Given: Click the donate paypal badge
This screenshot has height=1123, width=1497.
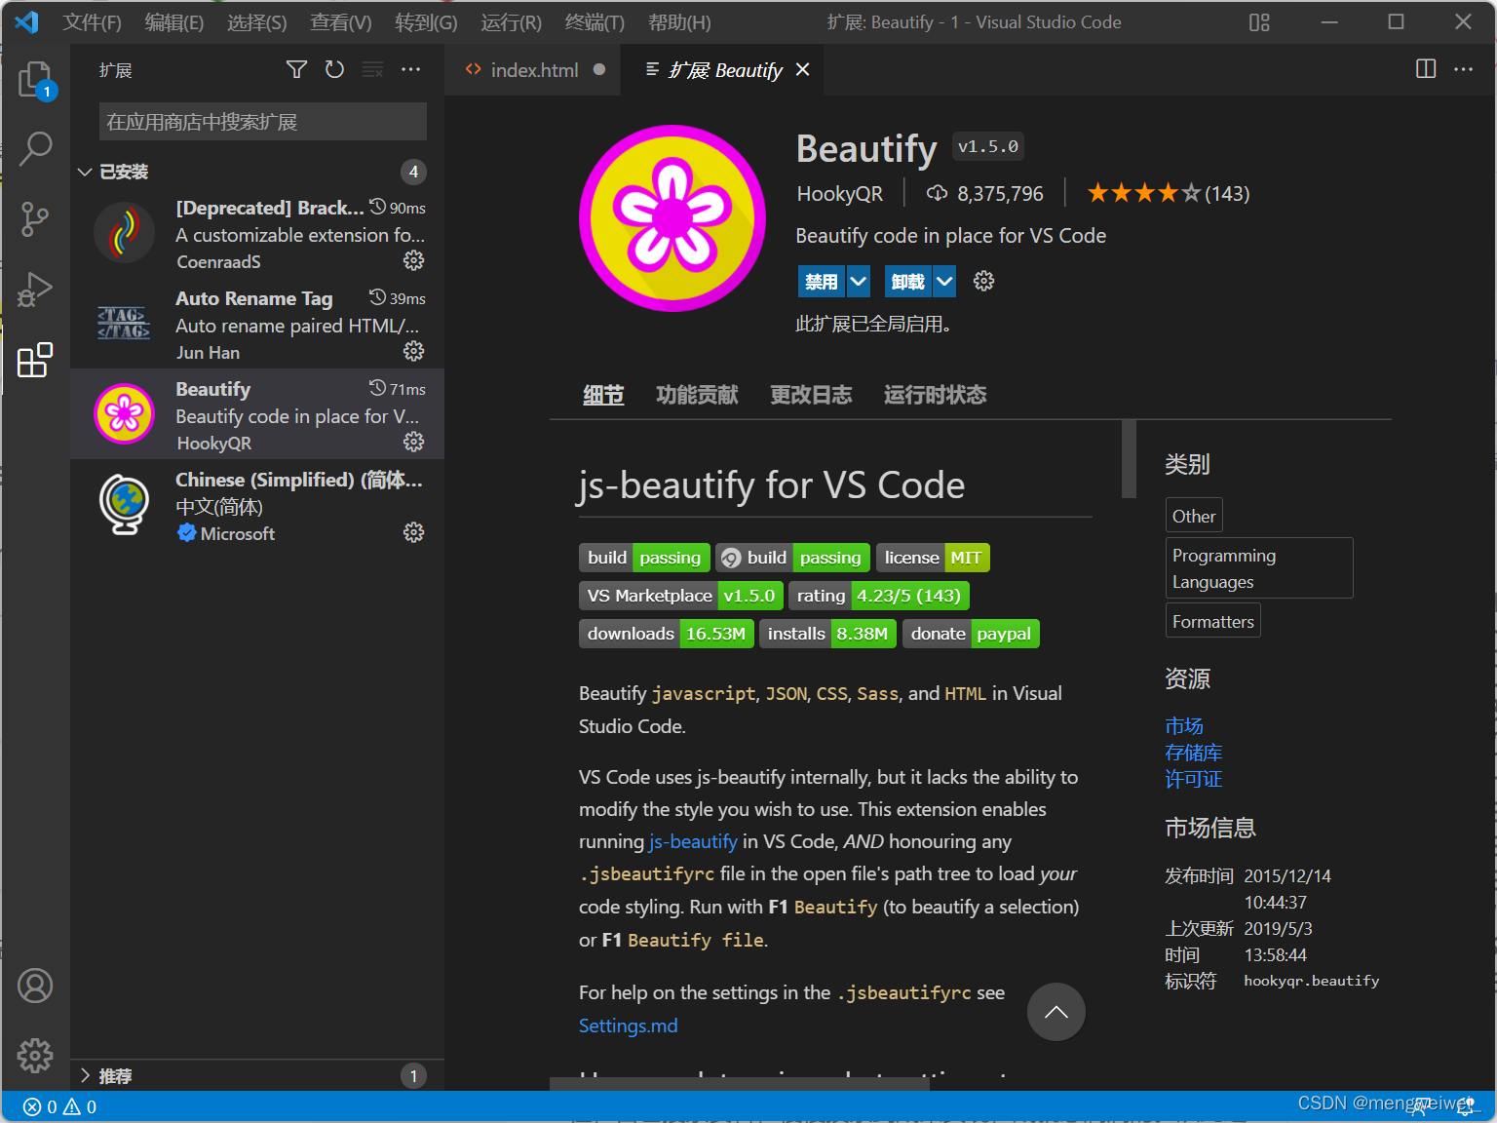Looking at the screenshot, I should [x=971, y=634].
